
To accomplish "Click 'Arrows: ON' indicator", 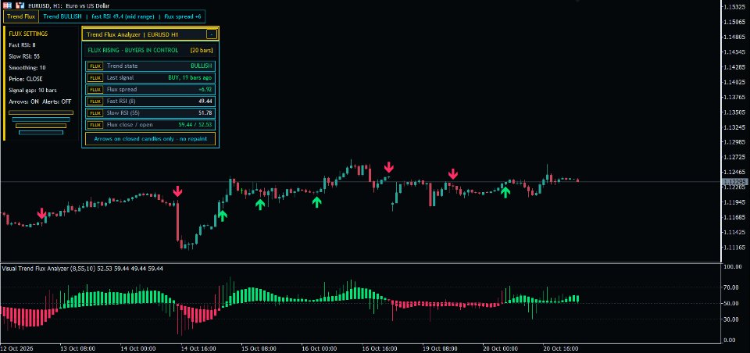I will point(24,102).
